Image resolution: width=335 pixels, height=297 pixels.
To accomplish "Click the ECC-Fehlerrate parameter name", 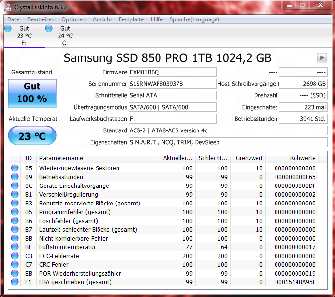I will (59, 256).
